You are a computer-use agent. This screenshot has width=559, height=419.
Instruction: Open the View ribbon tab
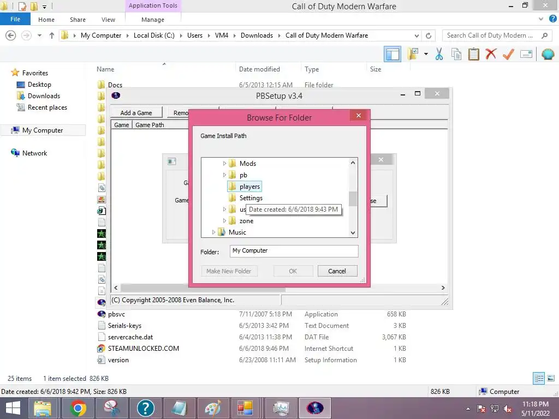[109, 20]
